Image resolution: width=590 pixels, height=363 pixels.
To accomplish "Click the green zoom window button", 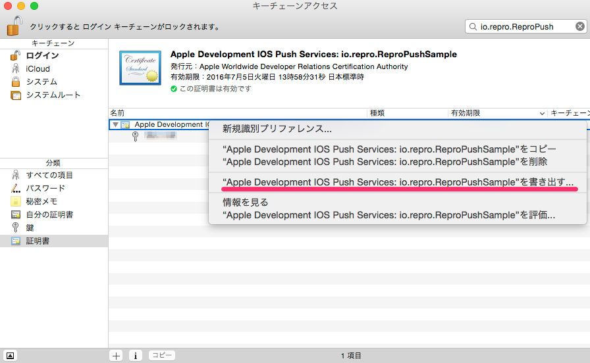I will coord(34,6).
